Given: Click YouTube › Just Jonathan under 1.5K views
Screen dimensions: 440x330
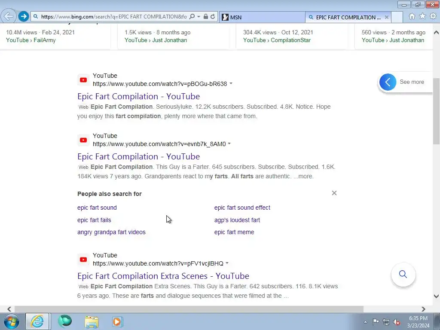Looking at the screenshot, I should pyautogui.click(x=156, y=40).
